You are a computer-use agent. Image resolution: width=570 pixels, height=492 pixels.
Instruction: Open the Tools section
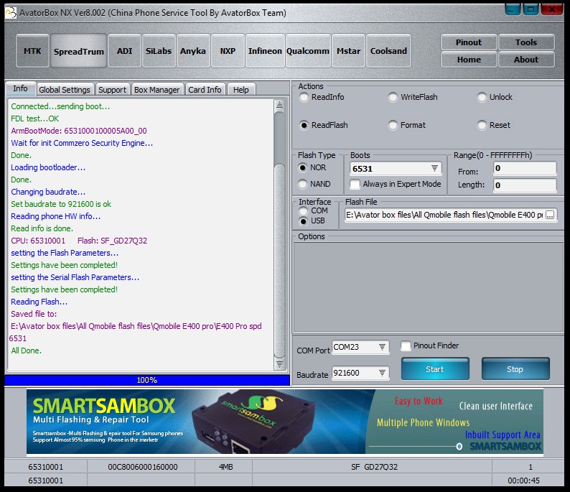(x=526, y=42)
